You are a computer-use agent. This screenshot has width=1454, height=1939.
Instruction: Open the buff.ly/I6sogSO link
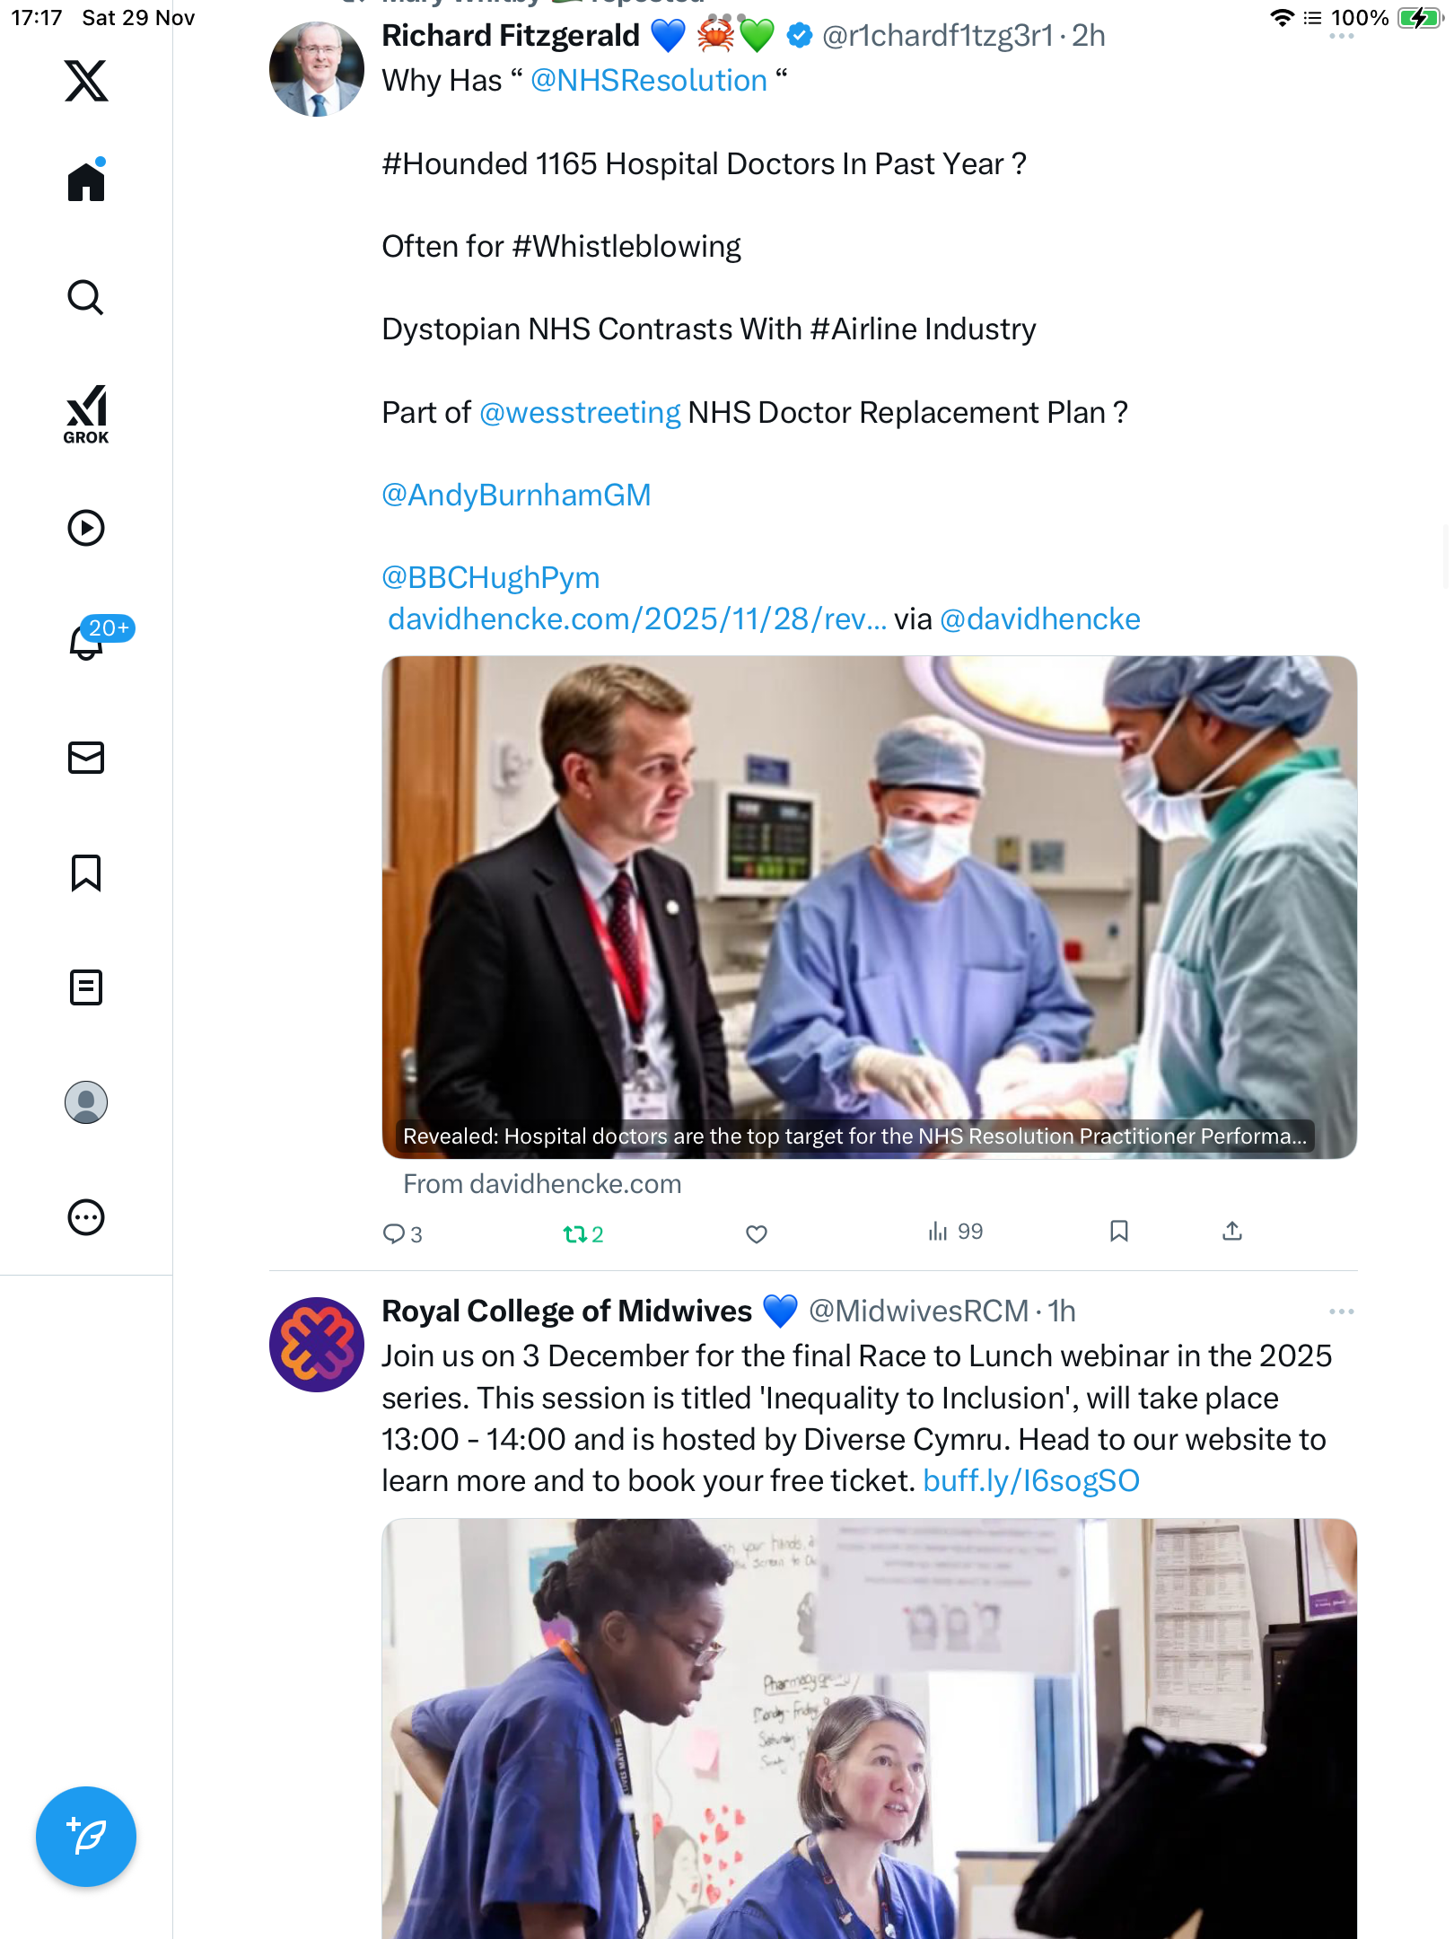pyautogui.click(x=1031, y=1481)
